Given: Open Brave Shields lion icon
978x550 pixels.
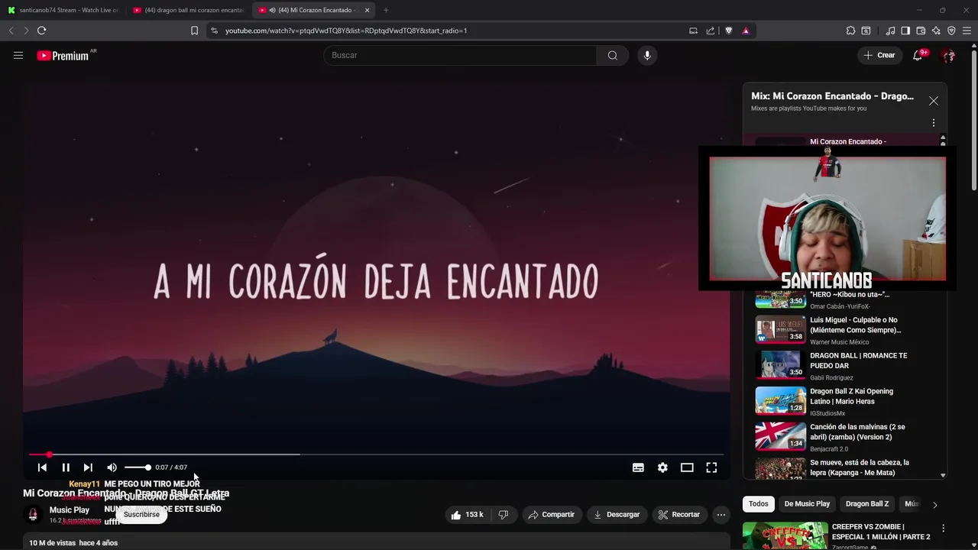Looking at the screenshot, I should [x=728, y=31].
